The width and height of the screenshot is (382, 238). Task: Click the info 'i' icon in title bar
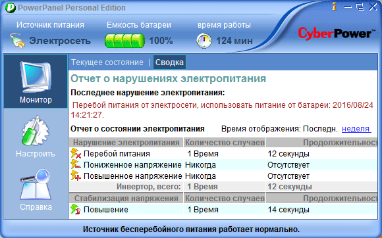[335, 7]
